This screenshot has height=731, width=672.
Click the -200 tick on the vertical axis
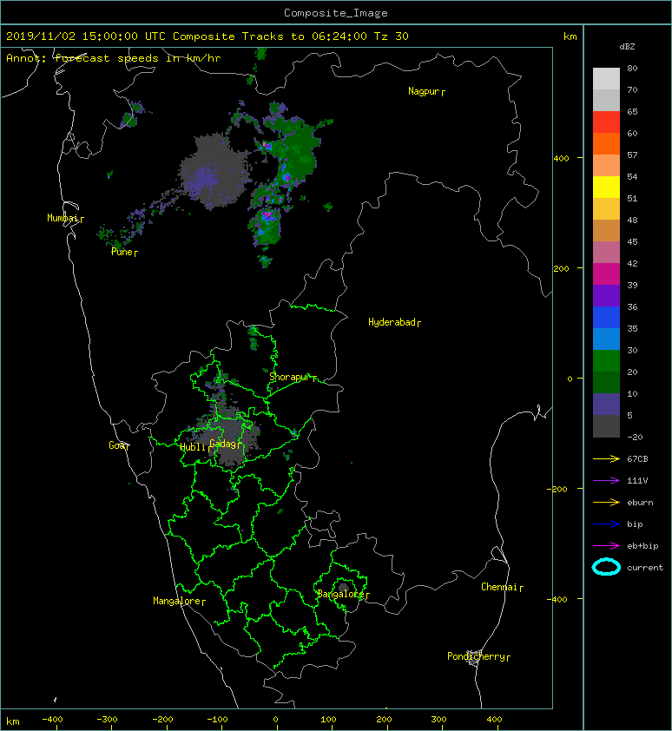pos(557,489)
